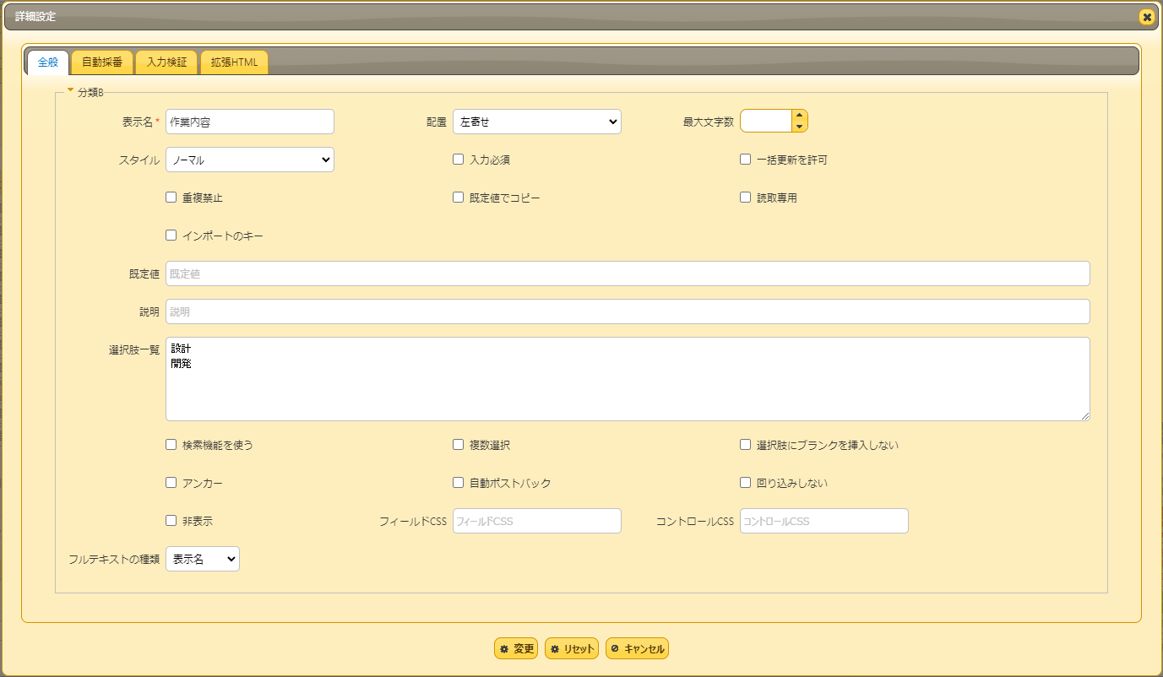1163x677 pixels.
Task: Click the 変更 button
Action: coord(516,648)
